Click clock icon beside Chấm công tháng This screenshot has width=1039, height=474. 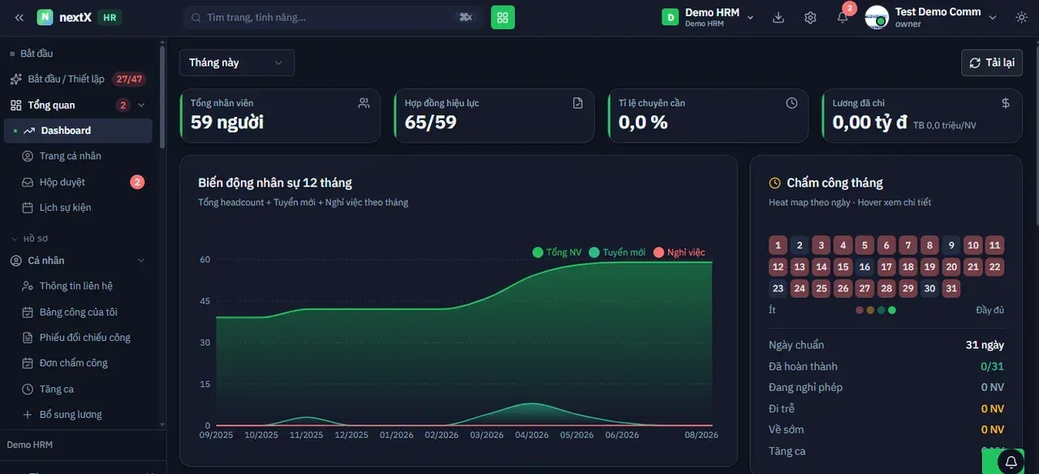coord(775,183)
